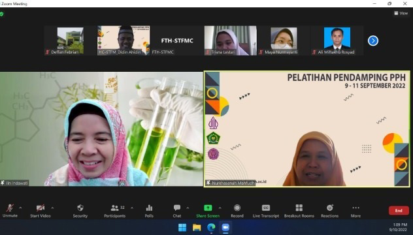Image resolution: width=413 pixels, height=235 pixels.
Task: Select Ali Miftakhu Rosyad thumbnail
Action: coord(337,40)
